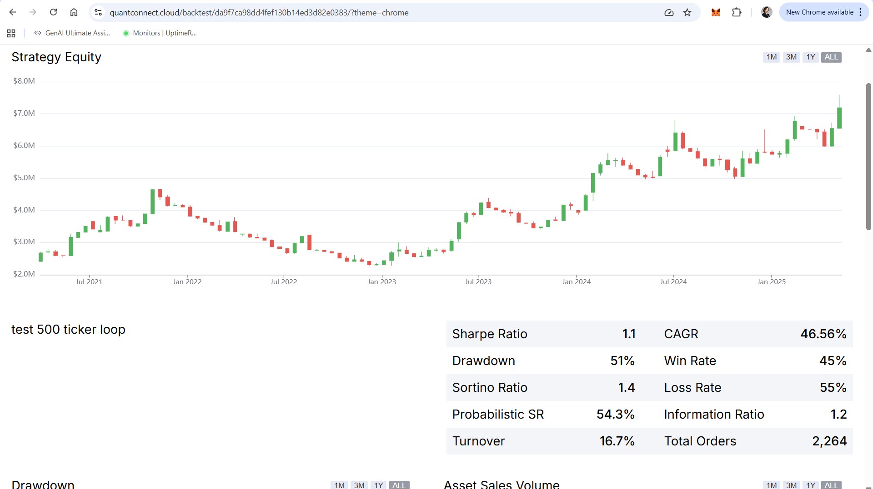This screenshot has width=873, height=489.
Task: Set Strategy Equity range to 1Y
Action: 811,57
